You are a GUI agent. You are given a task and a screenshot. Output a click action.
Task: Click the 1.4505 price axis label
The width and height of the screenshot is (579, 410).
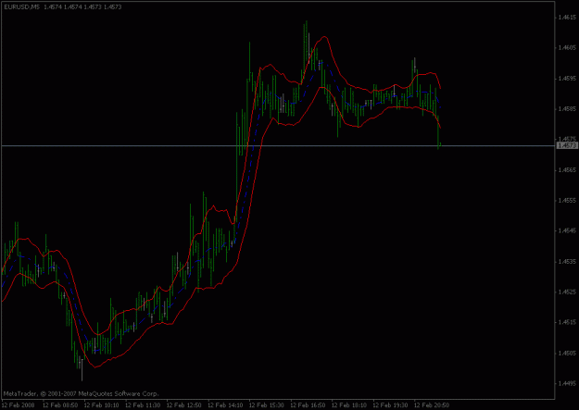point(568,354)
